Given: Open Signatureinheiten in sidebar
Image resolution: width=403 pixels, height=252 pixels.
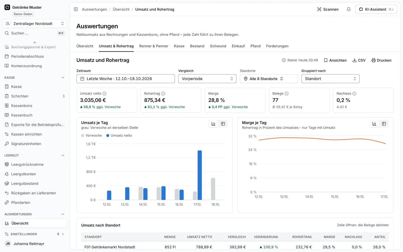Looking at the screenshot, I should (x=35, y=144).
